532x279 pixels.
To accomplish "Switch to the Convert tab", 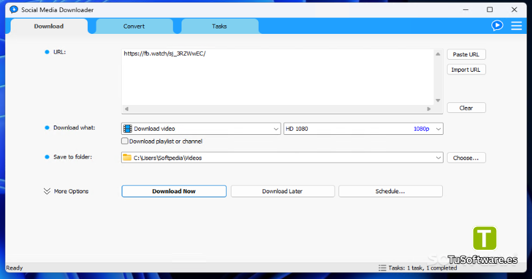I will (134, 26).
